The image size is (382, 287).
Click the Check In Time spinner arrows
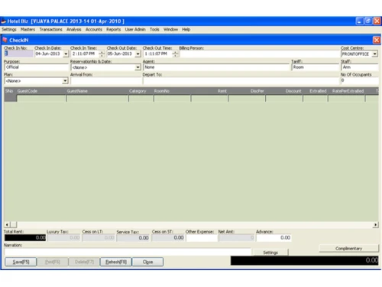[102, 54]
